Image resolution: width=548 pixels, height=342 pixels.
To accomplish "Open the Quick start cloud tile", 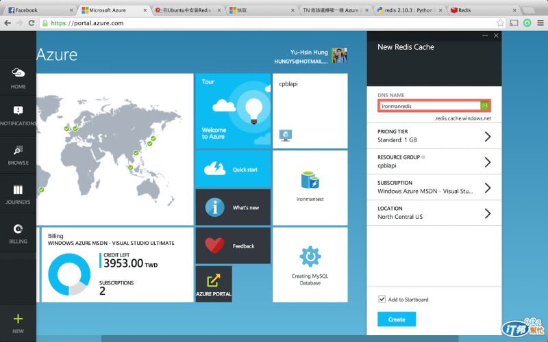I will pos(233,169).
